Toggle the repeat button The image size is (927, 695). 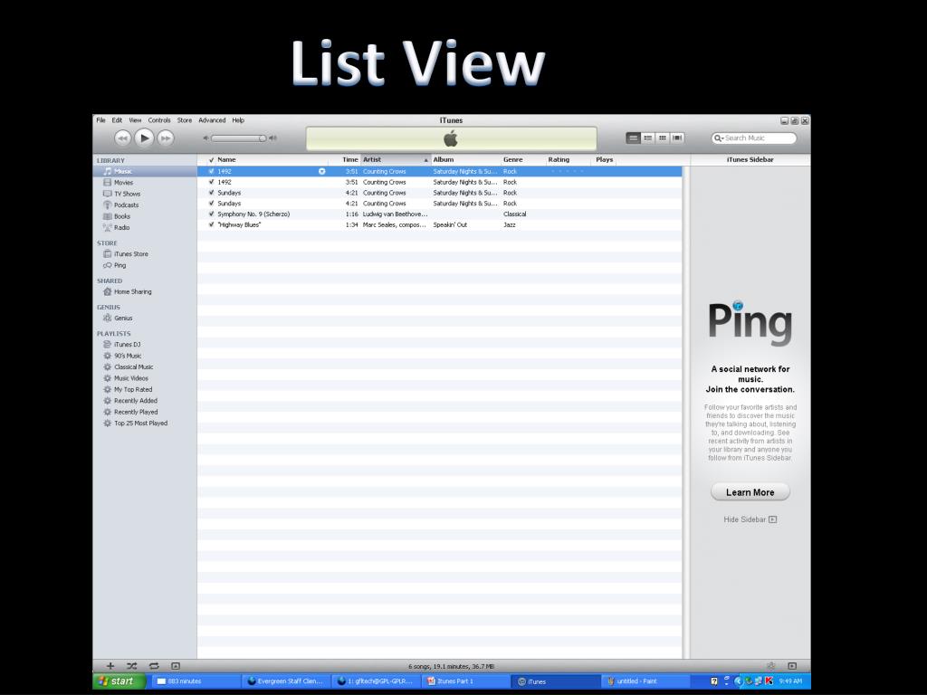click(154, 666)
